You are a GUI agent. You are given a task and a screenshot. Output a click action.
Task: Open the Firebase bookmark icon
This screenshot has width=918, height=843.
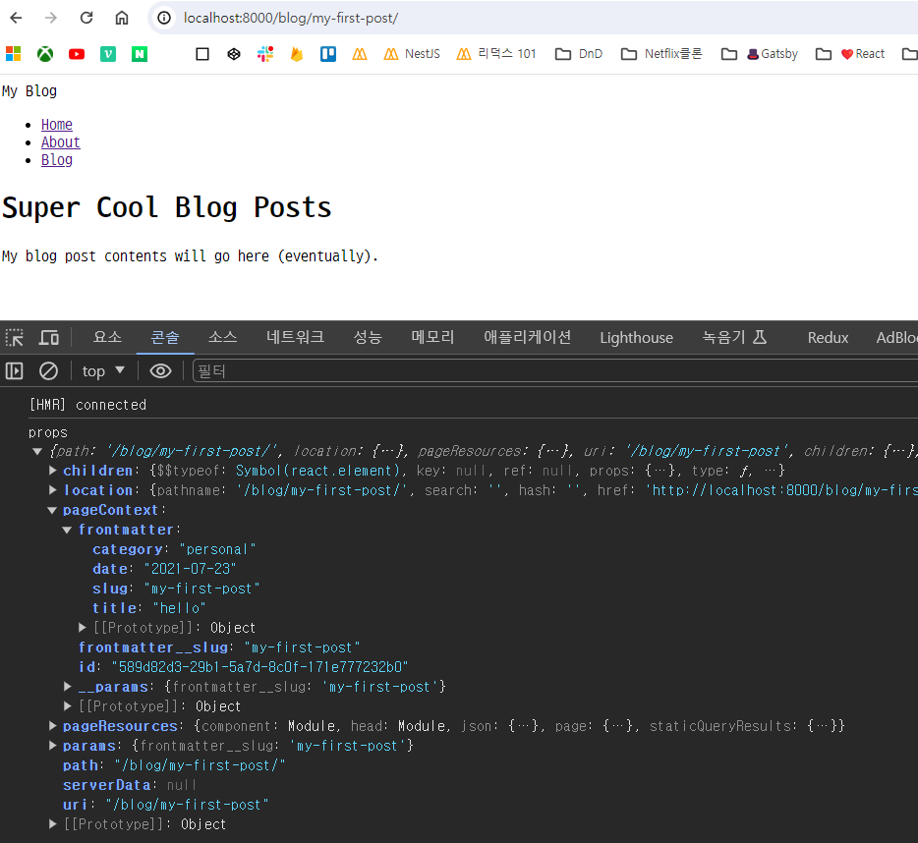point(297,54)
